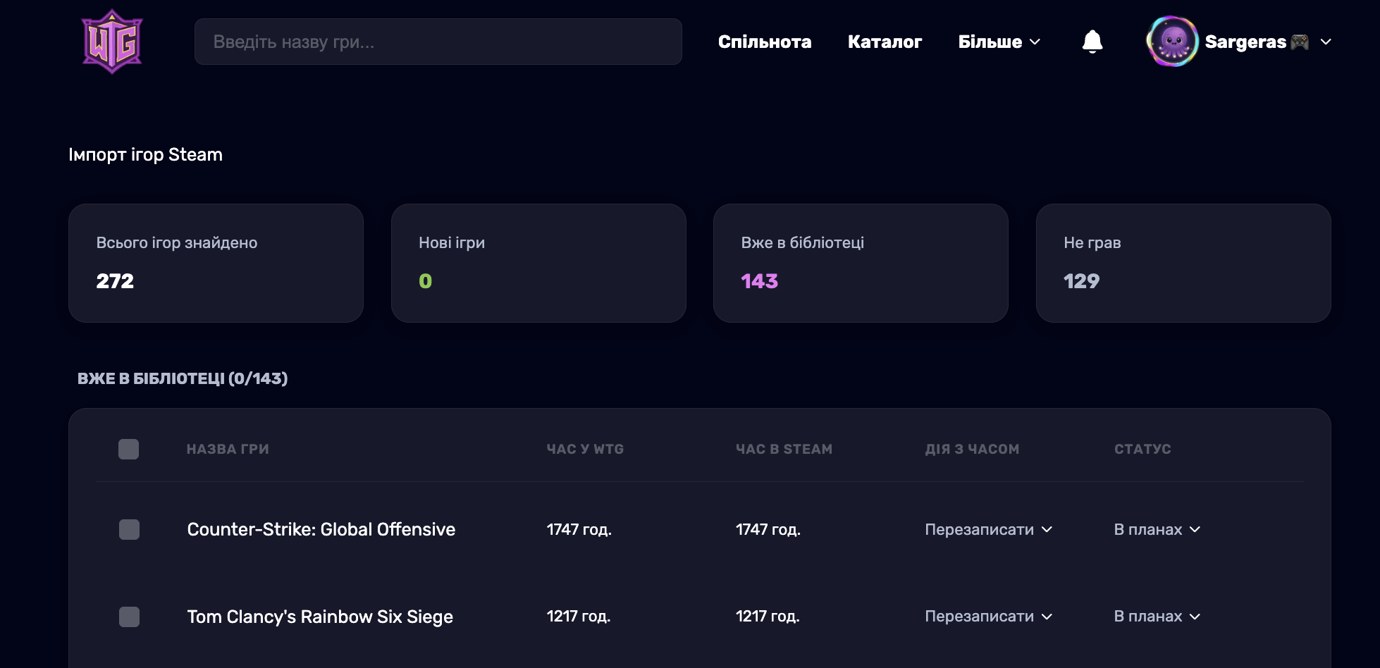The height and width of the screenshot is (668, 1380).
Task: Click the game title Counter-Strike: Global Offensive
Action: click(x=321, y=529)
